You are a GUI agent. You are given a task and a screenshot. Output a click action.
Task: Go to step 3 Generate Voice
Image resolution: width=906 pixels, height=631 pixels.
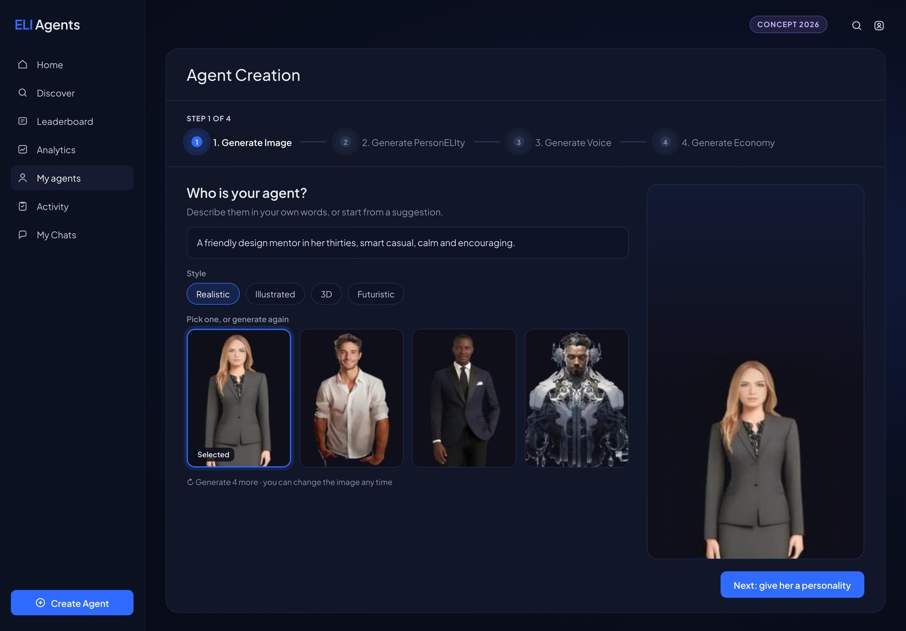click(x=559, y=142)
